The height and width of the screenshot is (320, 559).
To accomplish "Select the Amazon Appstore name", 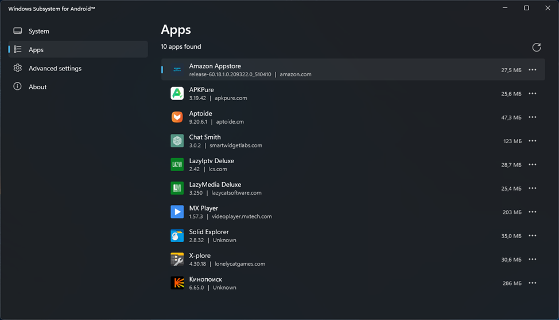I will [x=215, y=66].
